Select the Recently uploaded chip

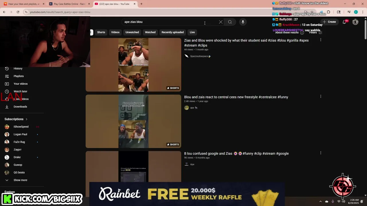point(173,32)
